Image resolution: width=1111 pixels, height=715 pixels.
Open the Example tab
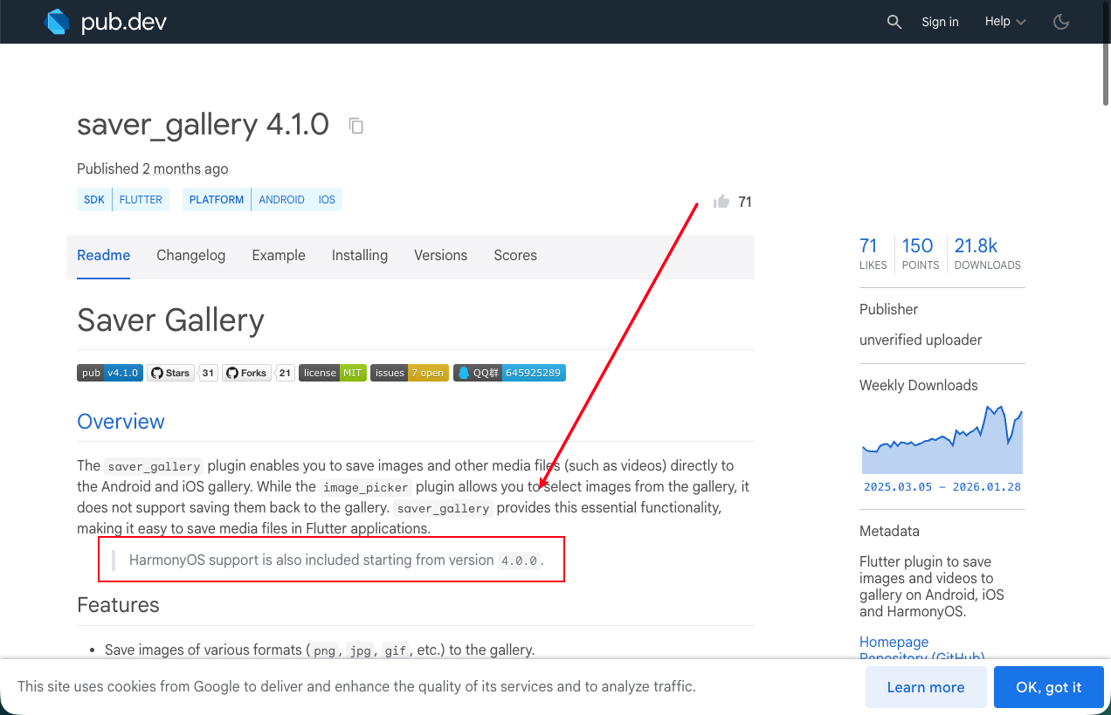tap(279, 256)
